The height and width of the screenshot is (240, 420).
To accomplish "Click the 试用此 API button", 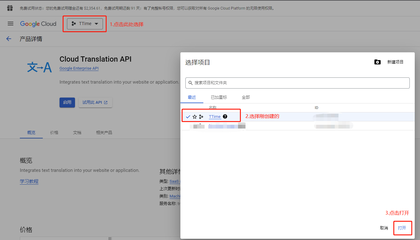I will point(95,103).
